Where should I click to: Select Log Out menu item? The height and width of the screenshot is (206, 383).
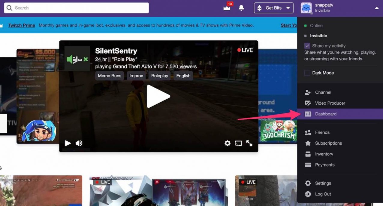coord(340,194)
